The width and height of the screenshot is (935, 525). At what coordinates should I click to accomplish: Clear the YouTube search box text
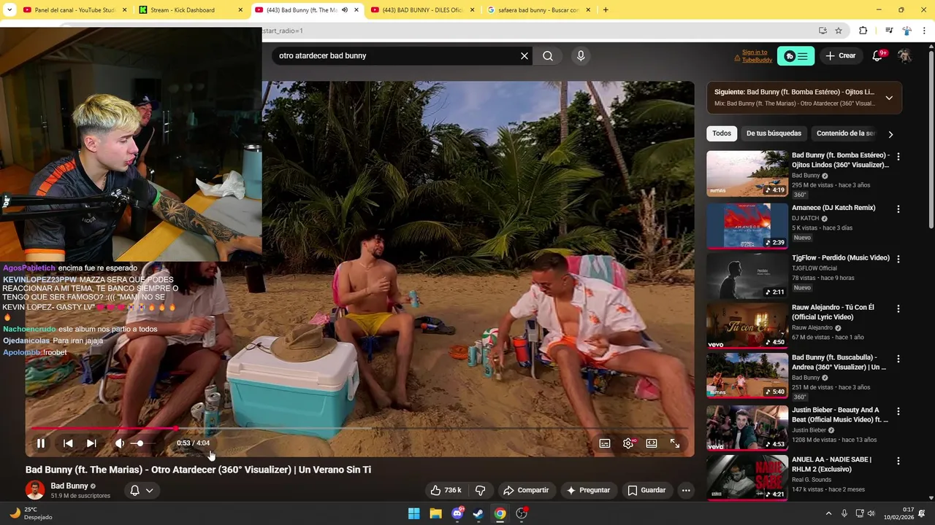[524, 56]
